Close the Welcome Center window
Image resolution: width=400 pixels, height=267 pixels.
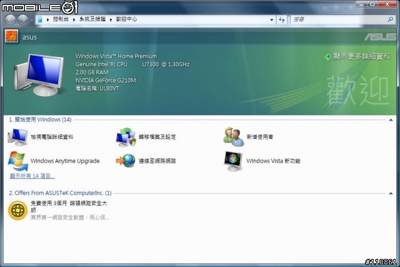point(387,4)
